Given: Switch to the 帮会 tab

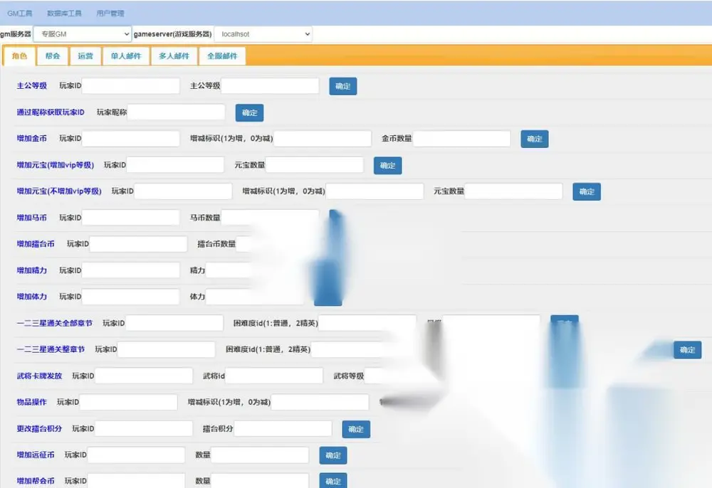Looking at the screenshot, I should click(x=53, y=55).
